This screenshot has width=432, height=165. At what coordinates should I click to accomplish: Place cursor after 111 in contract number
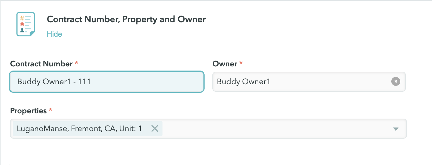[91, 82]
